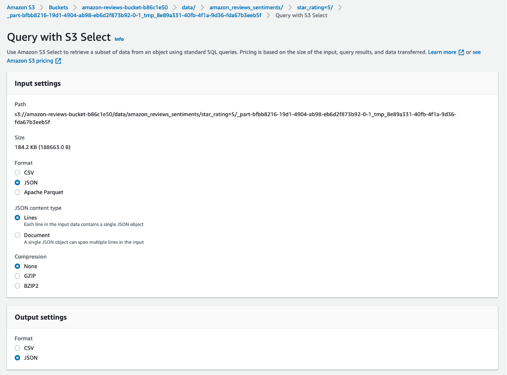Set compression to None
The image size is (507, 375).
[x=18, y=266]
